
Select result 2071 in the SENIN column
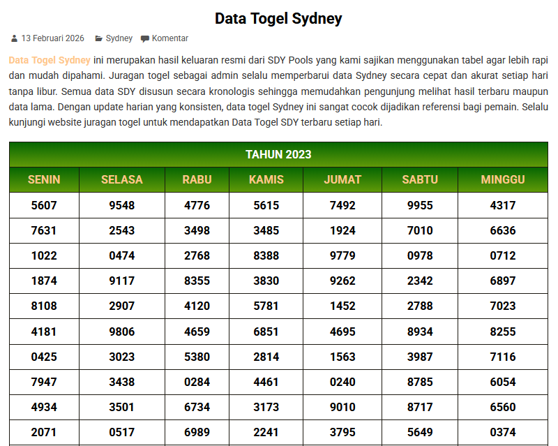(x=43, y=431)
